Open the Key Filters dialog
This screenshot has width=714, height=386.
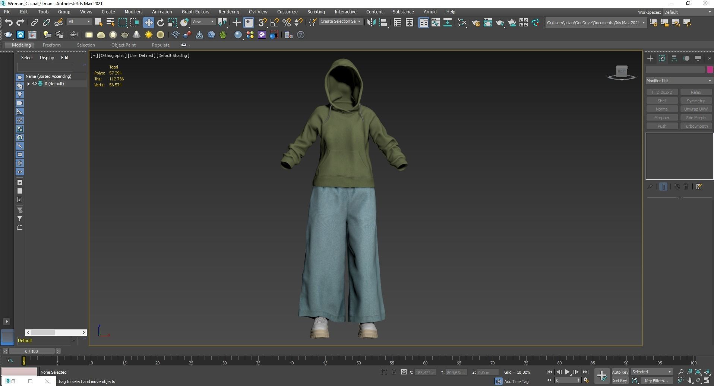point(656,380)
